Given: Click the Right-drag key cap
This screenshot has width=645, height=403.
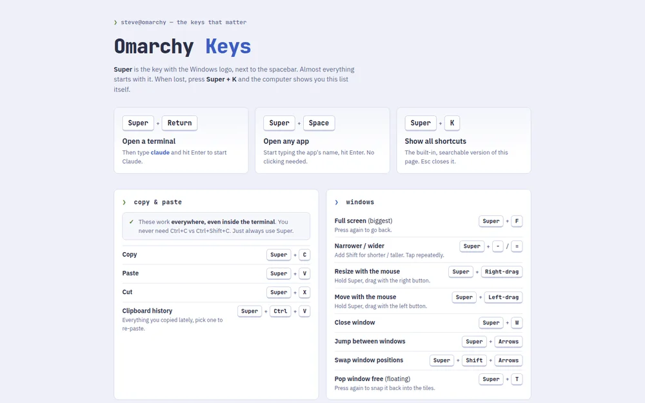Looking at the screenshot, I should (501, 272).
